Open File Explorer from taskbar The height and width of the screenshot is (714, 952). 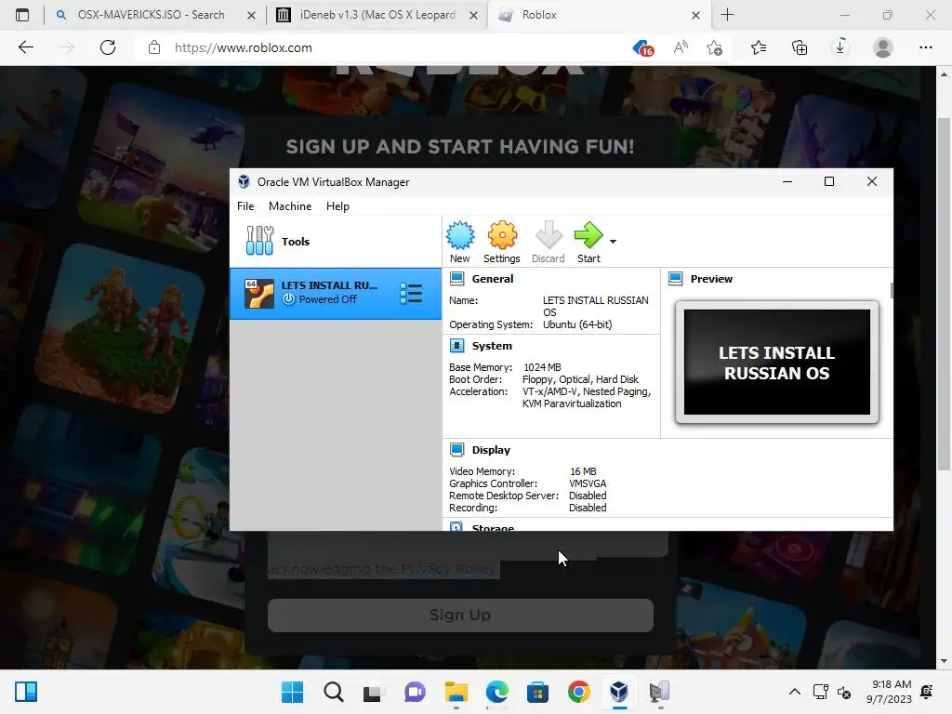(x=456, y=692)
